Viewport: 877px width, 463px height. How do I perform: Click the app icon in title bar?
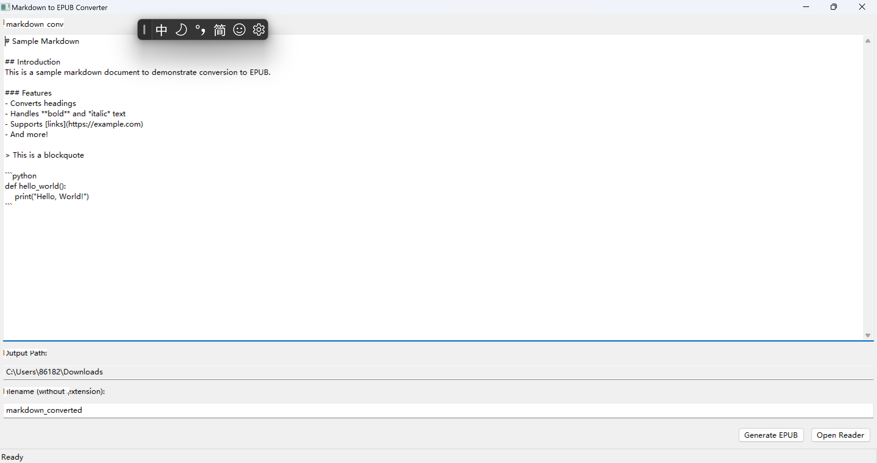5,7
